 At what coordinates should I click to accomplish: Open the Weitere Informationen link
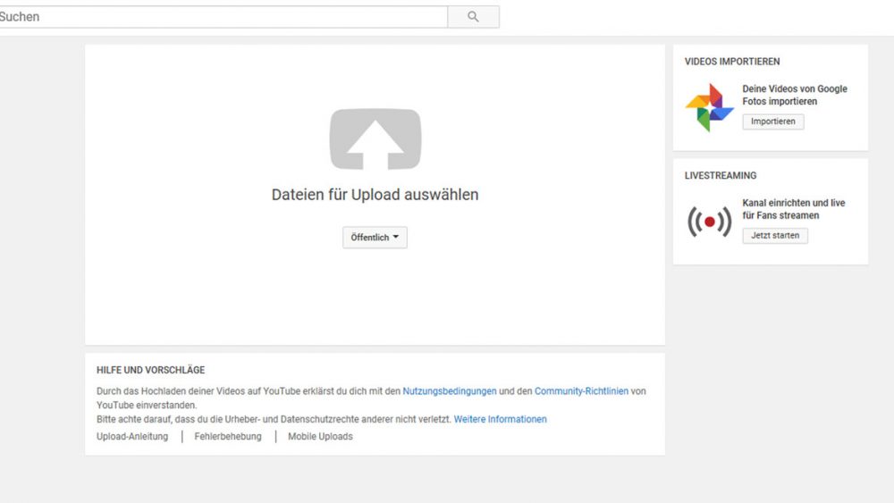click(x=500, y=419)
